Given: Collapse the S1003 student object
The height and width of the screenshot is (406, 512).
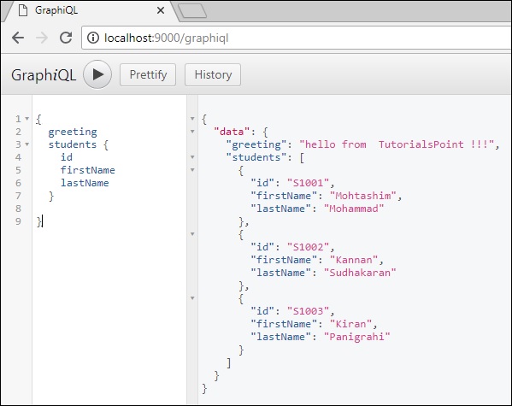Looking at the screenshot, I should [192, 298].
